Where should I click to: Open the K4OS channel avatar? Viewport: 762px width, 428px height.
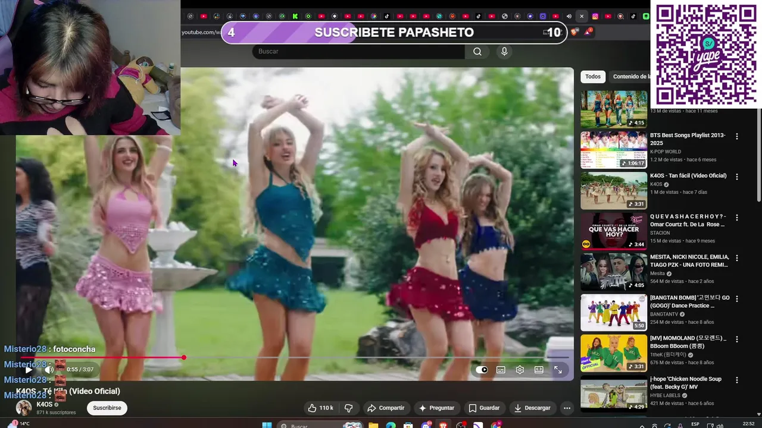pyautogui.click(x=24, y=408)
